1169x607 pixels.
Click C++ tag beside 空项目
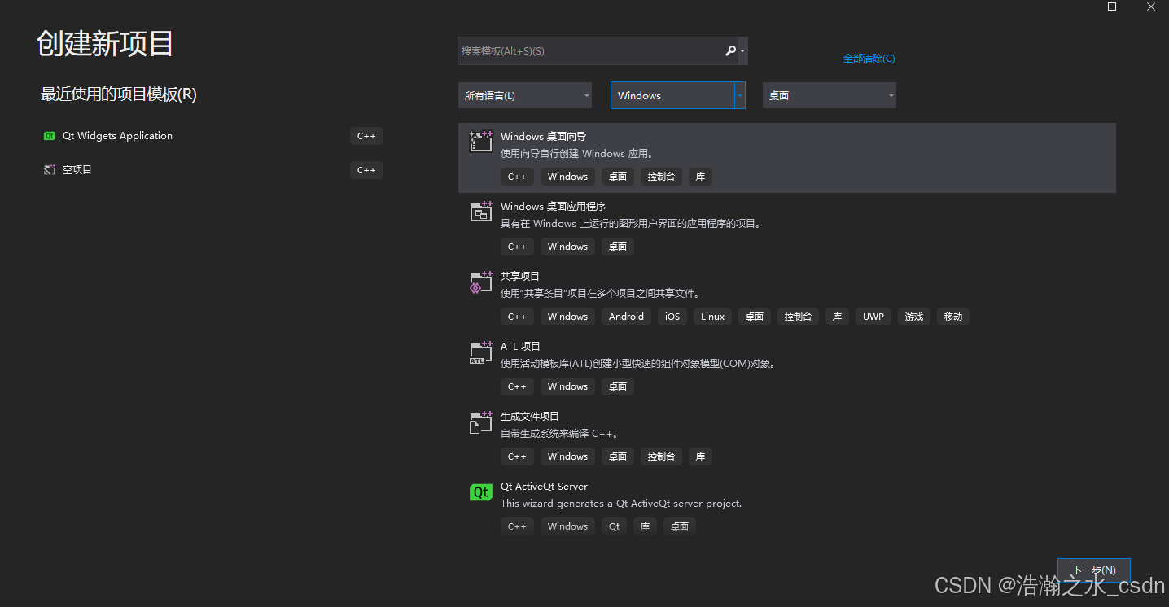pyautogui.click(x=366, y=170)
